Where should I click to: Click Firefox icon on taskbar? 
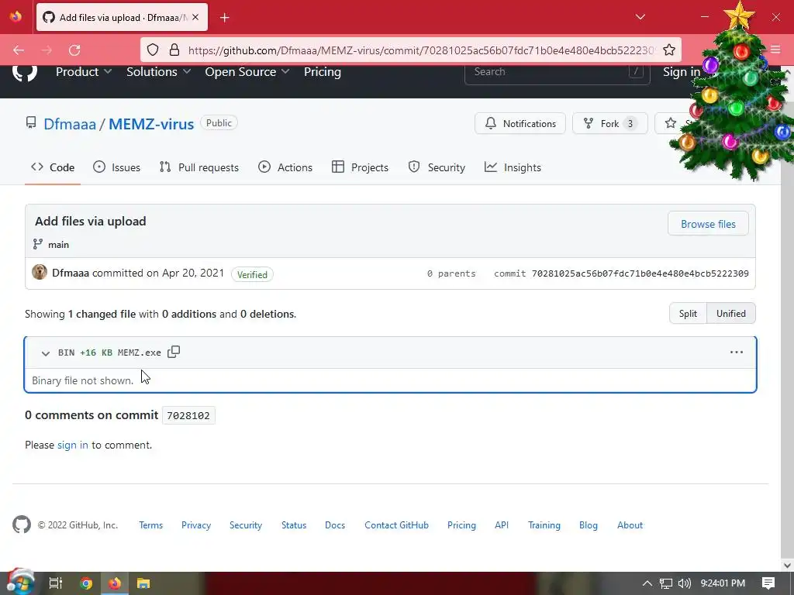click(x=115, y=583)
